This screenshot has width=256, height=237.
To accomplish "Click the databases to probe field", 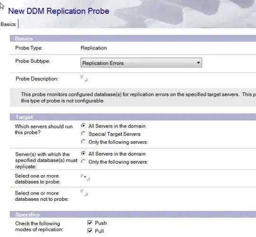I will [x=85, y=177].
